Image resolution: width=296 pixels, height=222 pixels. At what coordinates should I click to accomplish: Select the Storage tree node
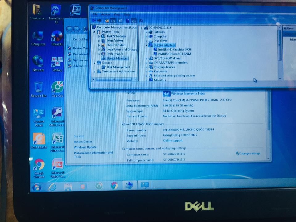coord(107,63)
